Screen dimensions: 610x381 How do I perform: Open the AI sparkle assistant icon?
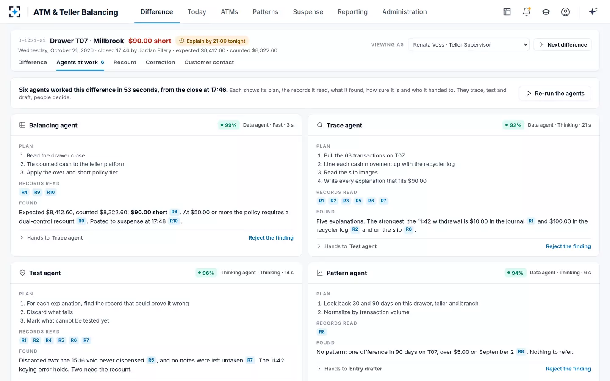coord(593,11)
